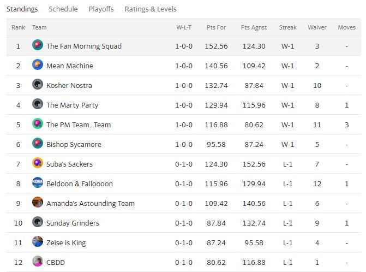Click CBDD team avatar icon
This screenshot has width=366, height=272.
coord(38,262)
